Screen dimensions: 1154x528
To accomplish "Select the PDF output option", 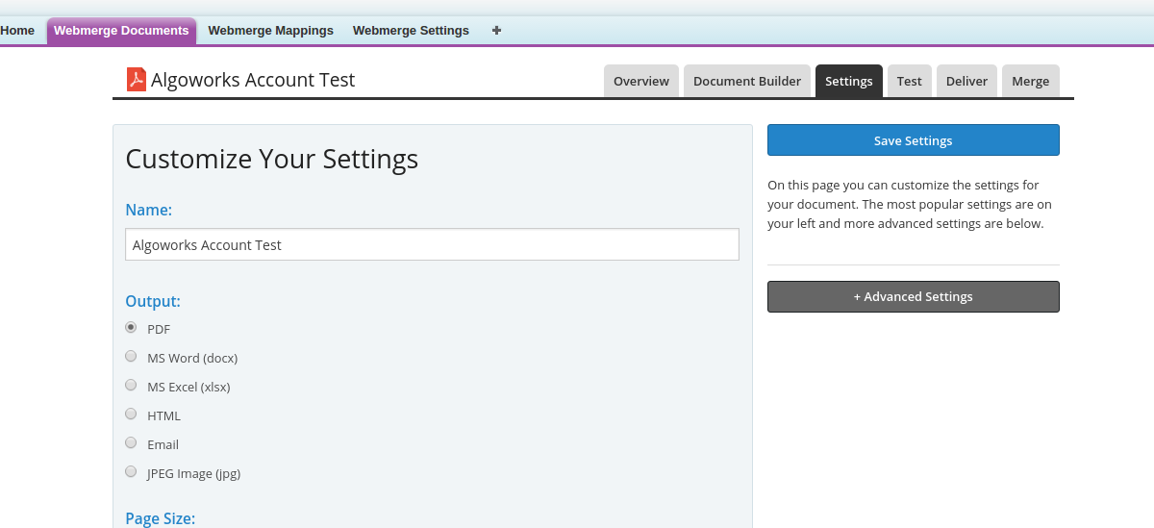I will tap(131, 328).
